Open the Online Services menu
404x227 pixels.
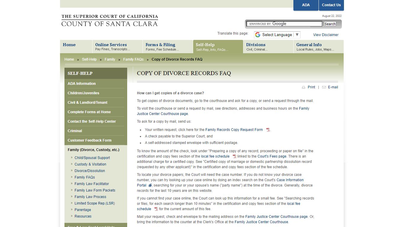click(x=117, y=47)
